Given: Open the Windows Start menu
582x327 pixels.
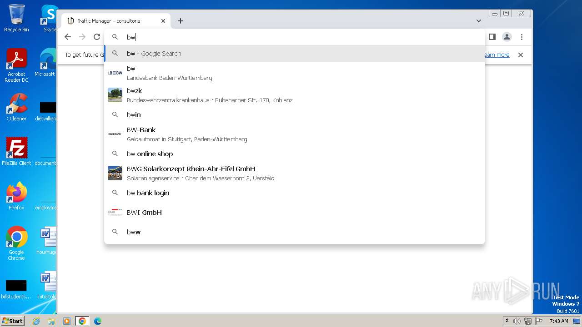Looking at the screenshot, I should tap(12, 321).
